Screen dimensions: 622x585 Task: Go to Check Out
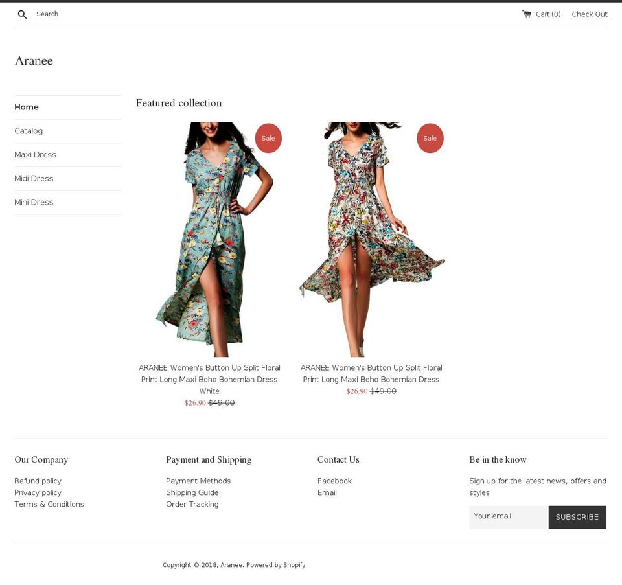(590, 14)
